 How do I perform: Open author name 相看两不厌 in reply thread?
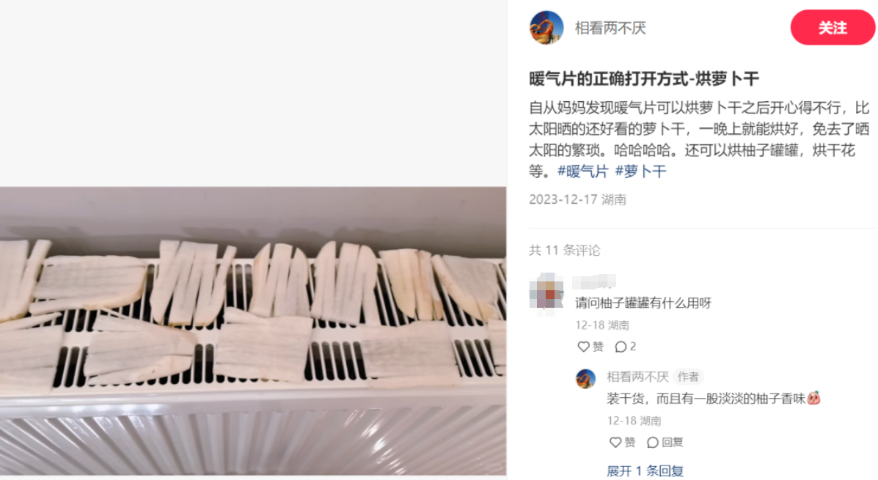638,377
